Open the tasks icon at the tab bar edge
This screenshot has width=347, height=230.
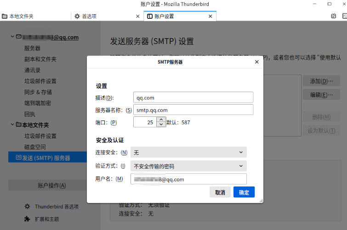(x=345, y=16)
